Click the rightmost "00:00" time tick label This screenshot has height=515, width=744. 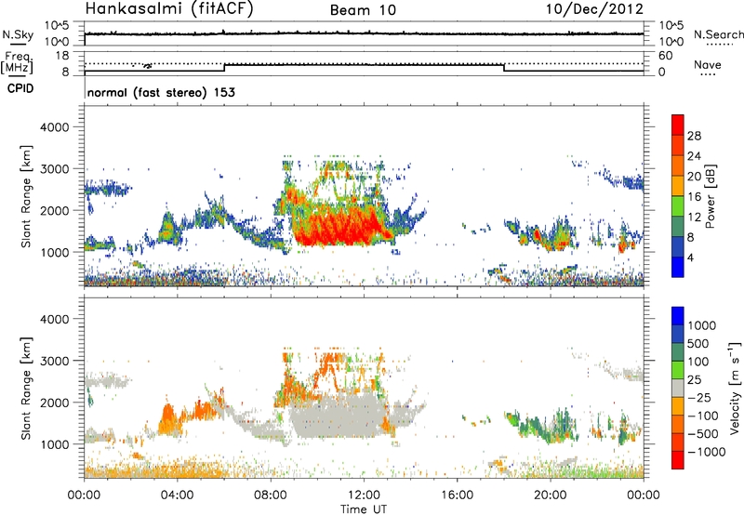pyautogui.click(x=644, y=495)
